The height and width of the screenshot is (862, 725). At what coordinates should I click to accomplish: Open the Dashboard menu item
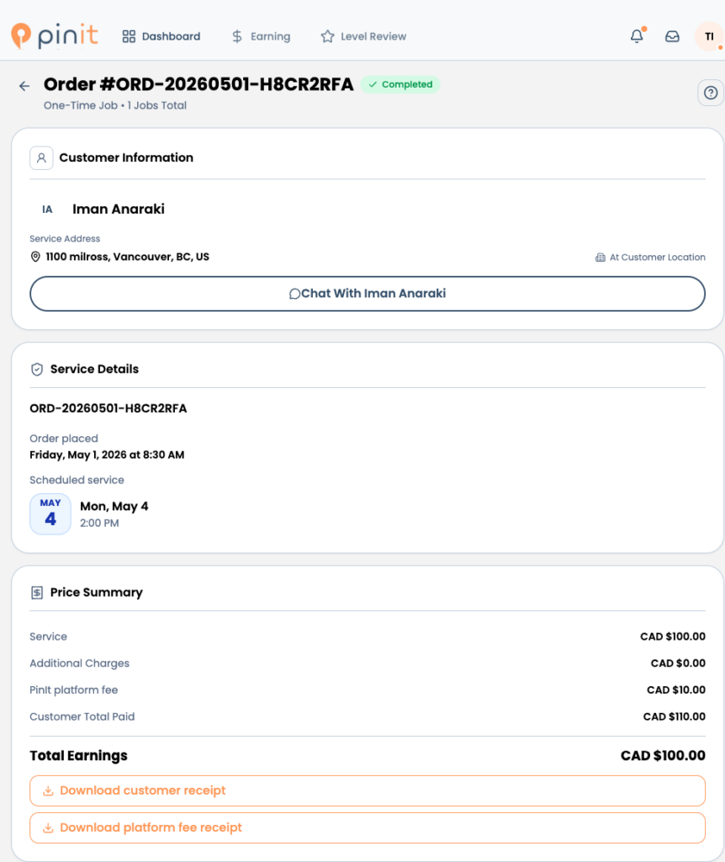click(x=161, y=36)
